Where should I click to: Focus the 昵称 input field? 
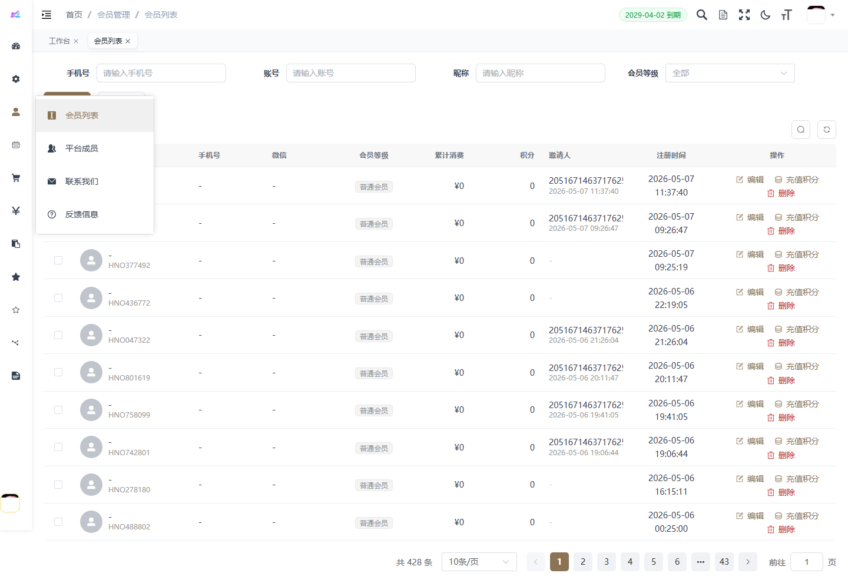pyautogui.click(x=541, y=73)
